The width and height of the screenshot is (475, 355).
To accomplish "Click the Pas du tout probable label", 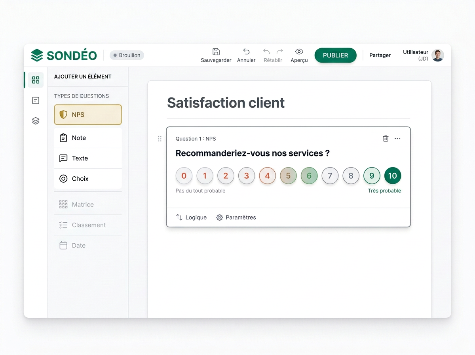I will pyautogui.click(x=200, y=191).
